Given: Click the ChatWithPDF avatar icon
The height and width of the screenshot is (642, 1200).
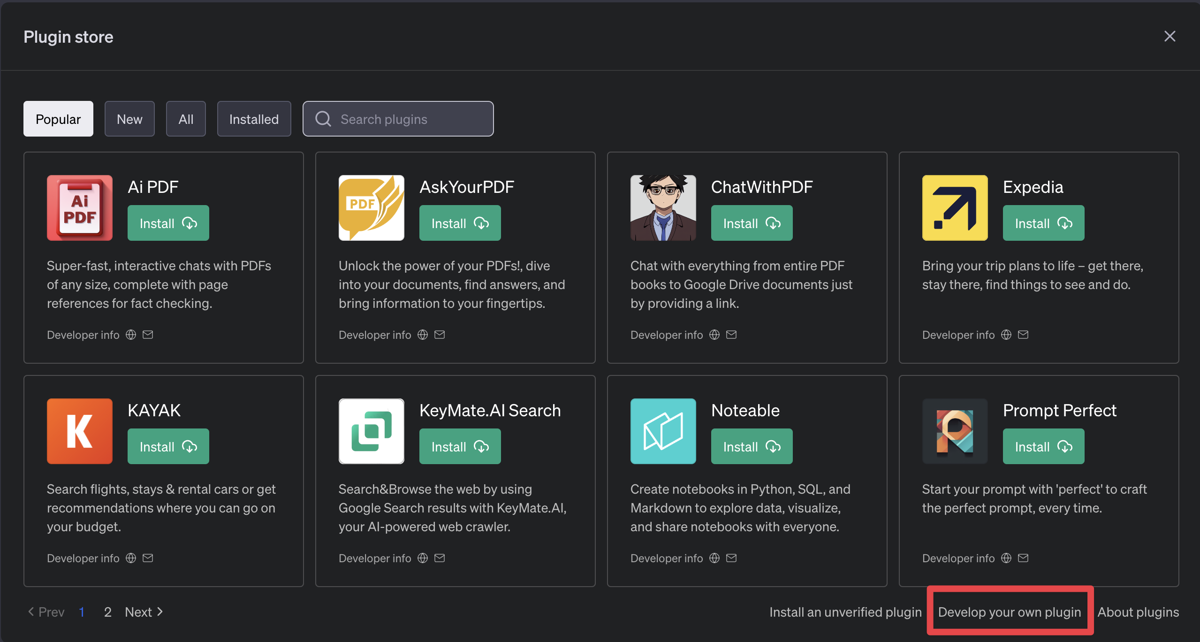Looking at the screenshot, I should point(662,207).
